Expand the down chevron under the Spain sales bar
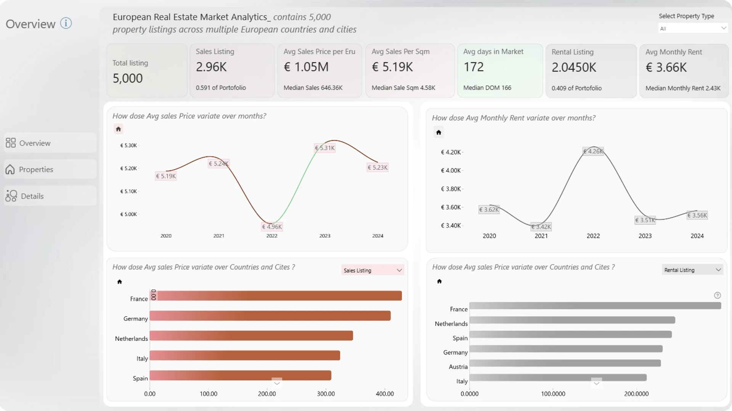Viewport: 732px width, 411px height. click(277, 383)
